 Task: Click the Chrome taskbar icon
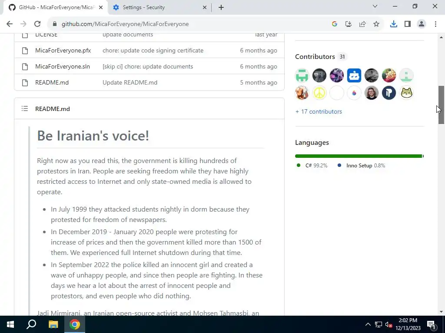[x=75, y=324]
